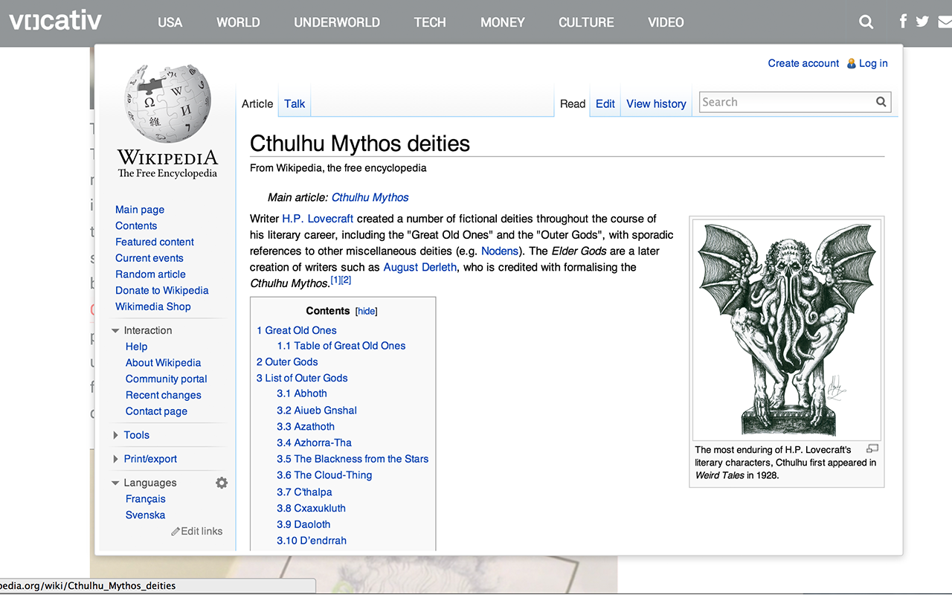Open the Community portal link

167,379
